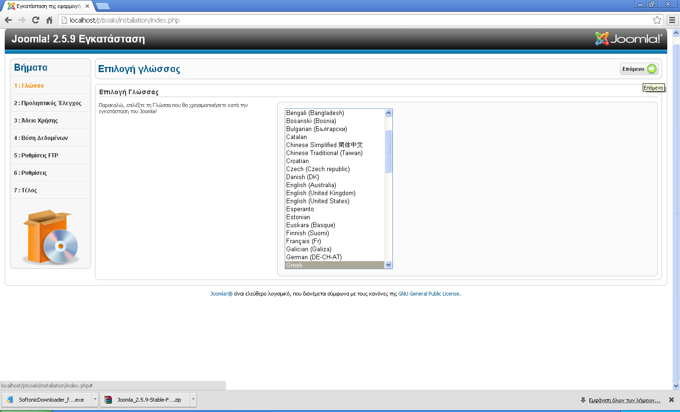This screenshot has height=412, width=680.
Task: Go to browser Home page
Action: point(49,20)
